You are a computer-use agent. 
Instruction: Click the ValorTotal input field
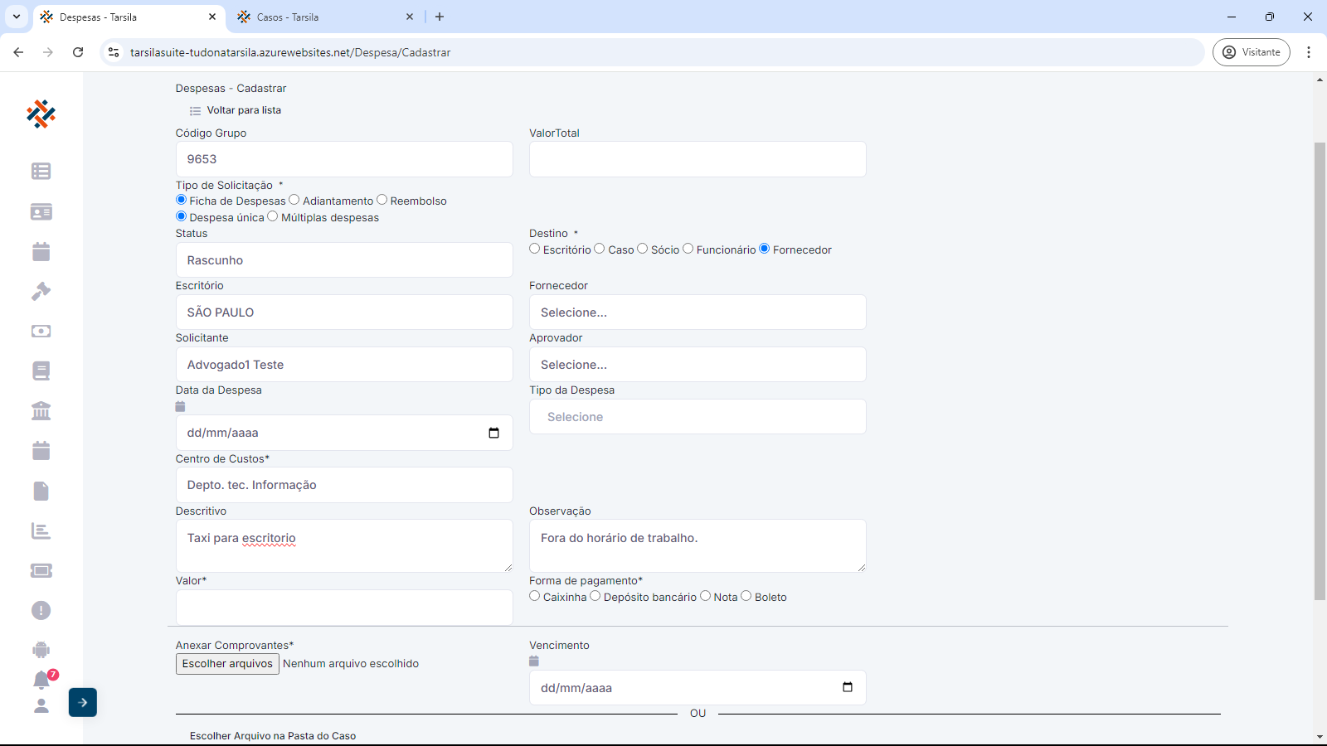point(698,159)
